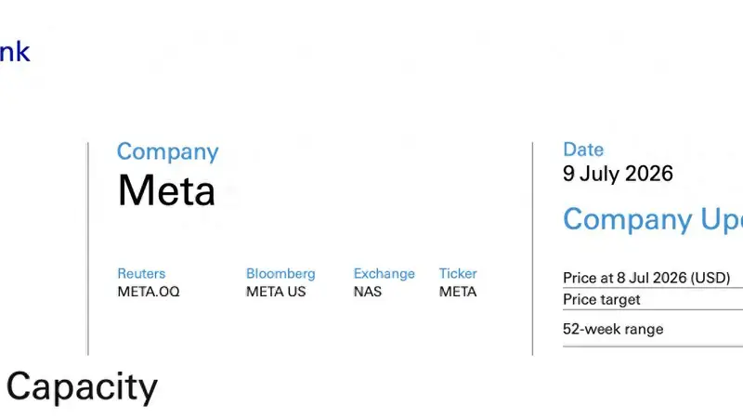
Task: Click the vertical divider left of Company
Action: (x=87, y=248)
